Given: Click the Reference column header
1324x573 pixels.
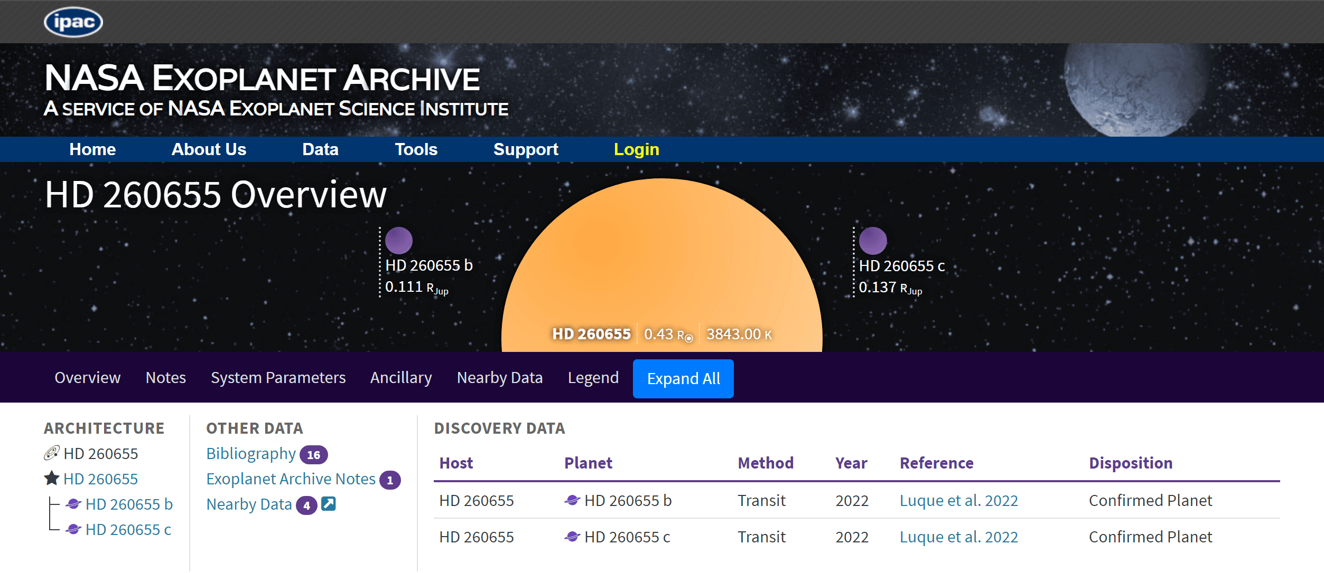Looking at the screenshot, I should click(936, 463).
